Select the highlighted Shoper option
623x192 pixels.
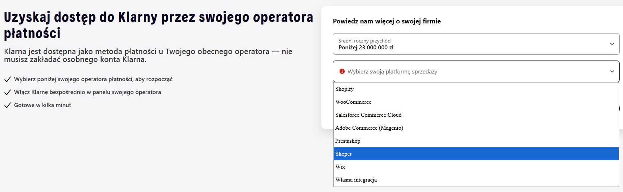(476, 154)
